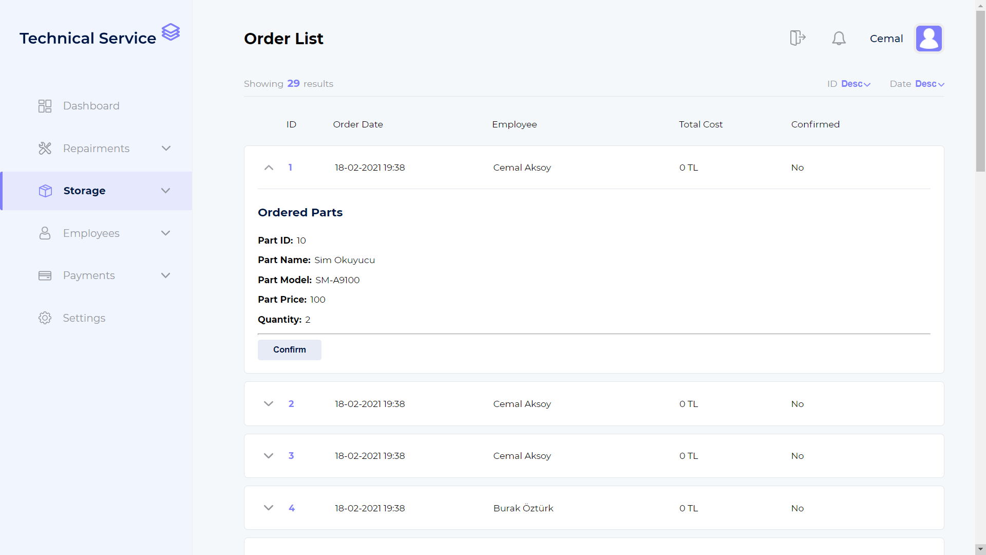This screenshot has width=986, height=555.
Task: Click the page scrollbar down arrow
Action: point(980,549)
